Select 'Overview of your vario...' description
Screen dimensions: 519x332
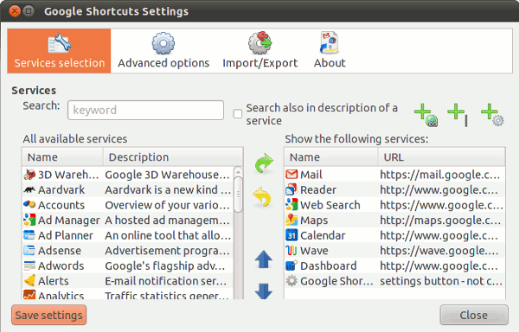pyautogui.click(x=168, y=205)
